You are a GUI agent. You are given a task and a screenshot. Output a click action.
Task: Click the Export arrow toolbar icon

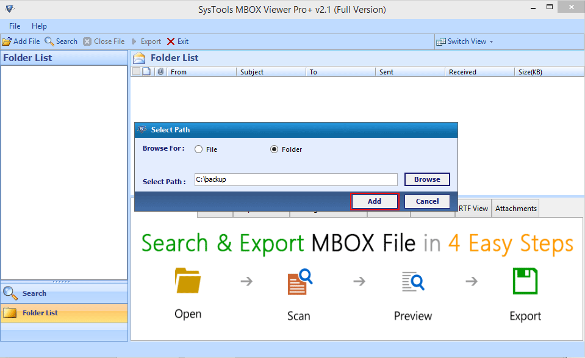(134, 41)
